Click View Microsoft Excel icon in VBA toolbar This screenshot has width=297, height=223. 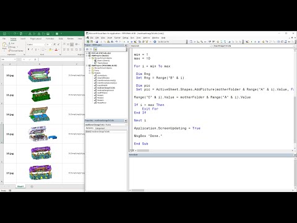[88, 42]
